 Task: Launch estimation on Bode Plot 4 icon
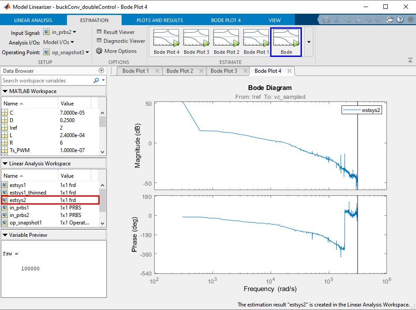coord(166,39)
